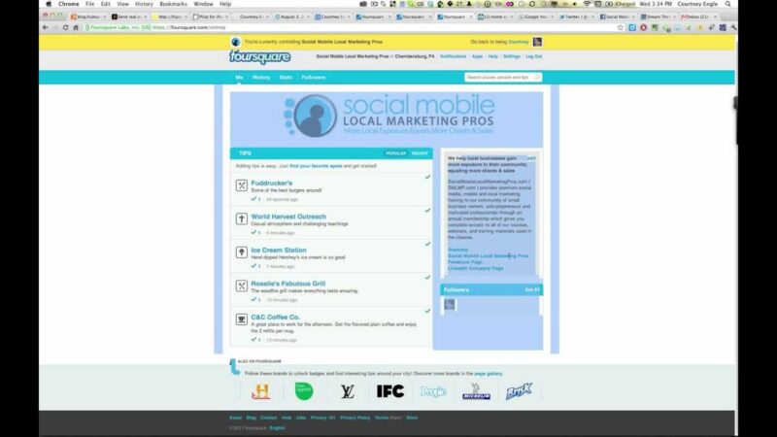Image resolution: width=777 pixels, height=437 pixels.
Task: Click the Courtney profile photo in yellow bar
Action: click(x=537, y=42)
